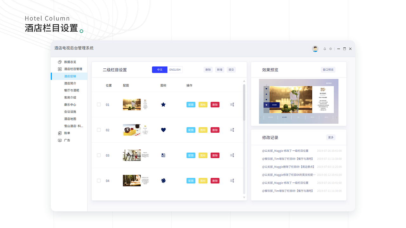Open the 数据总览 dashboard icon in sidebar
The image size is (406, 228).
[x=60, y=62]
